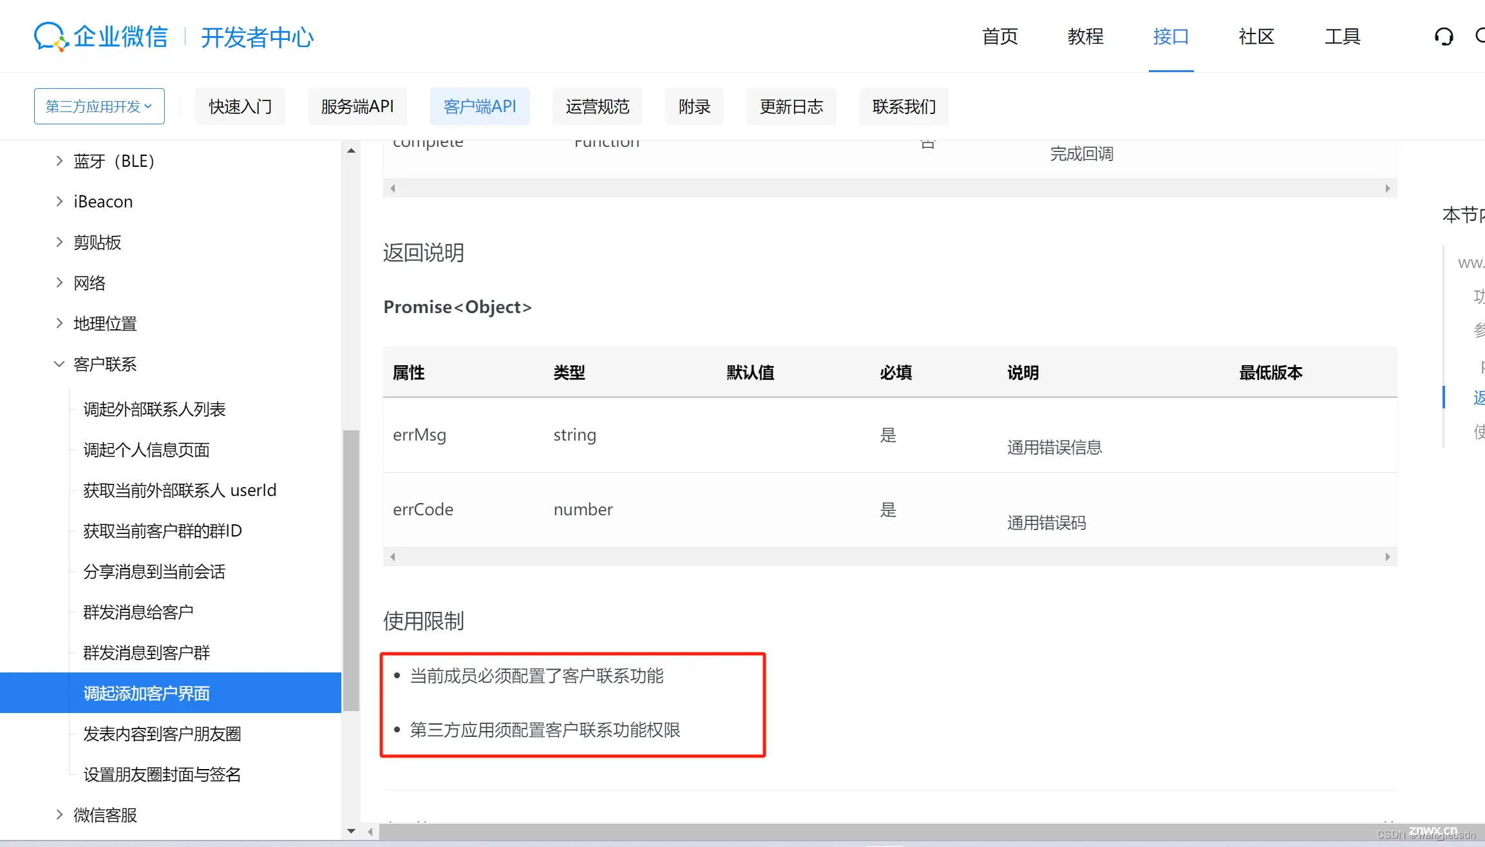Image resolution: width=1485 pixels, height=847 pixels.
Task: Click right arrow of the parameter-table scrollbar
Action: coord(1388,188)
